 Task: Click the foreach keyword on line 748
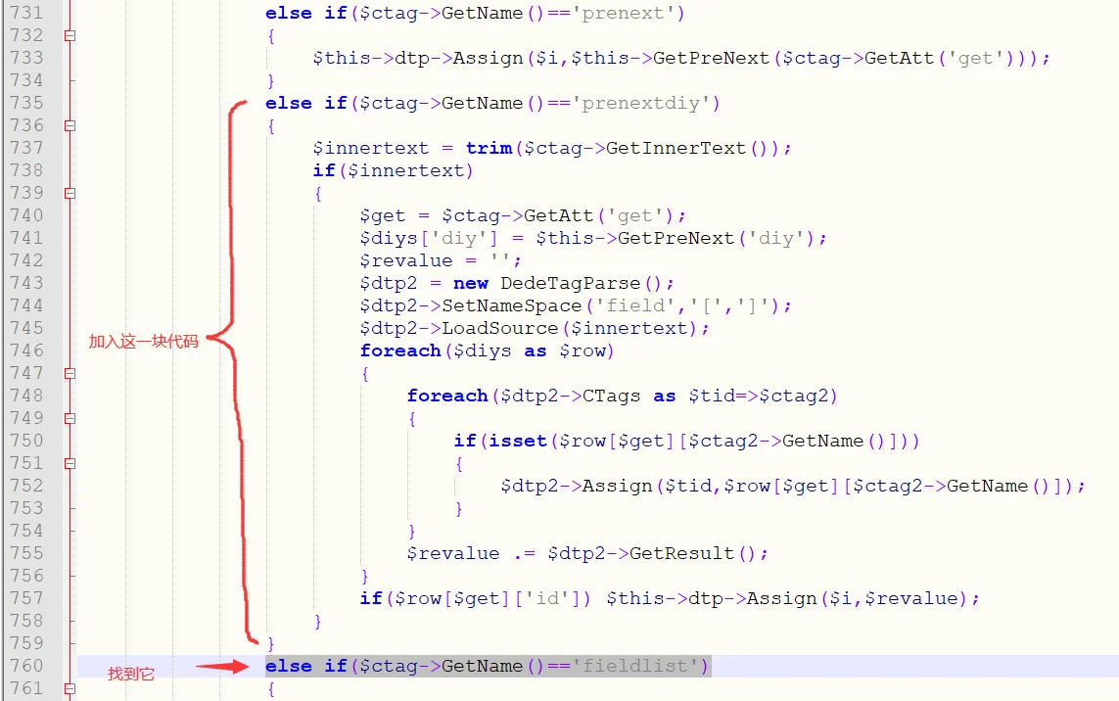point(447,397)
